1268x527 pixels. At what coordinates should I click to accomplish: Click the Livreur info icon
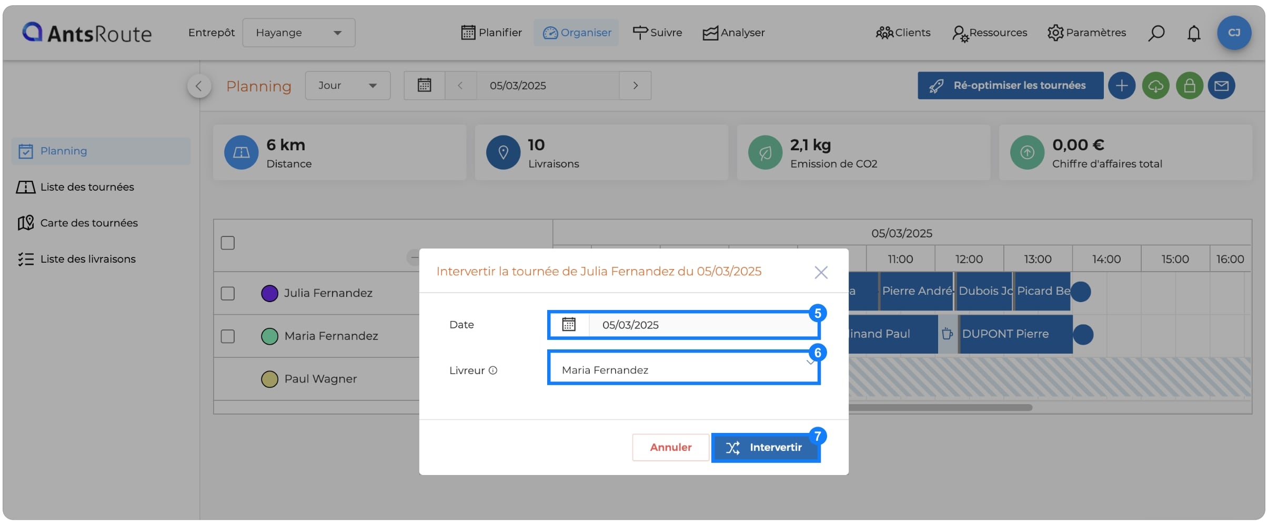(492, 370)
